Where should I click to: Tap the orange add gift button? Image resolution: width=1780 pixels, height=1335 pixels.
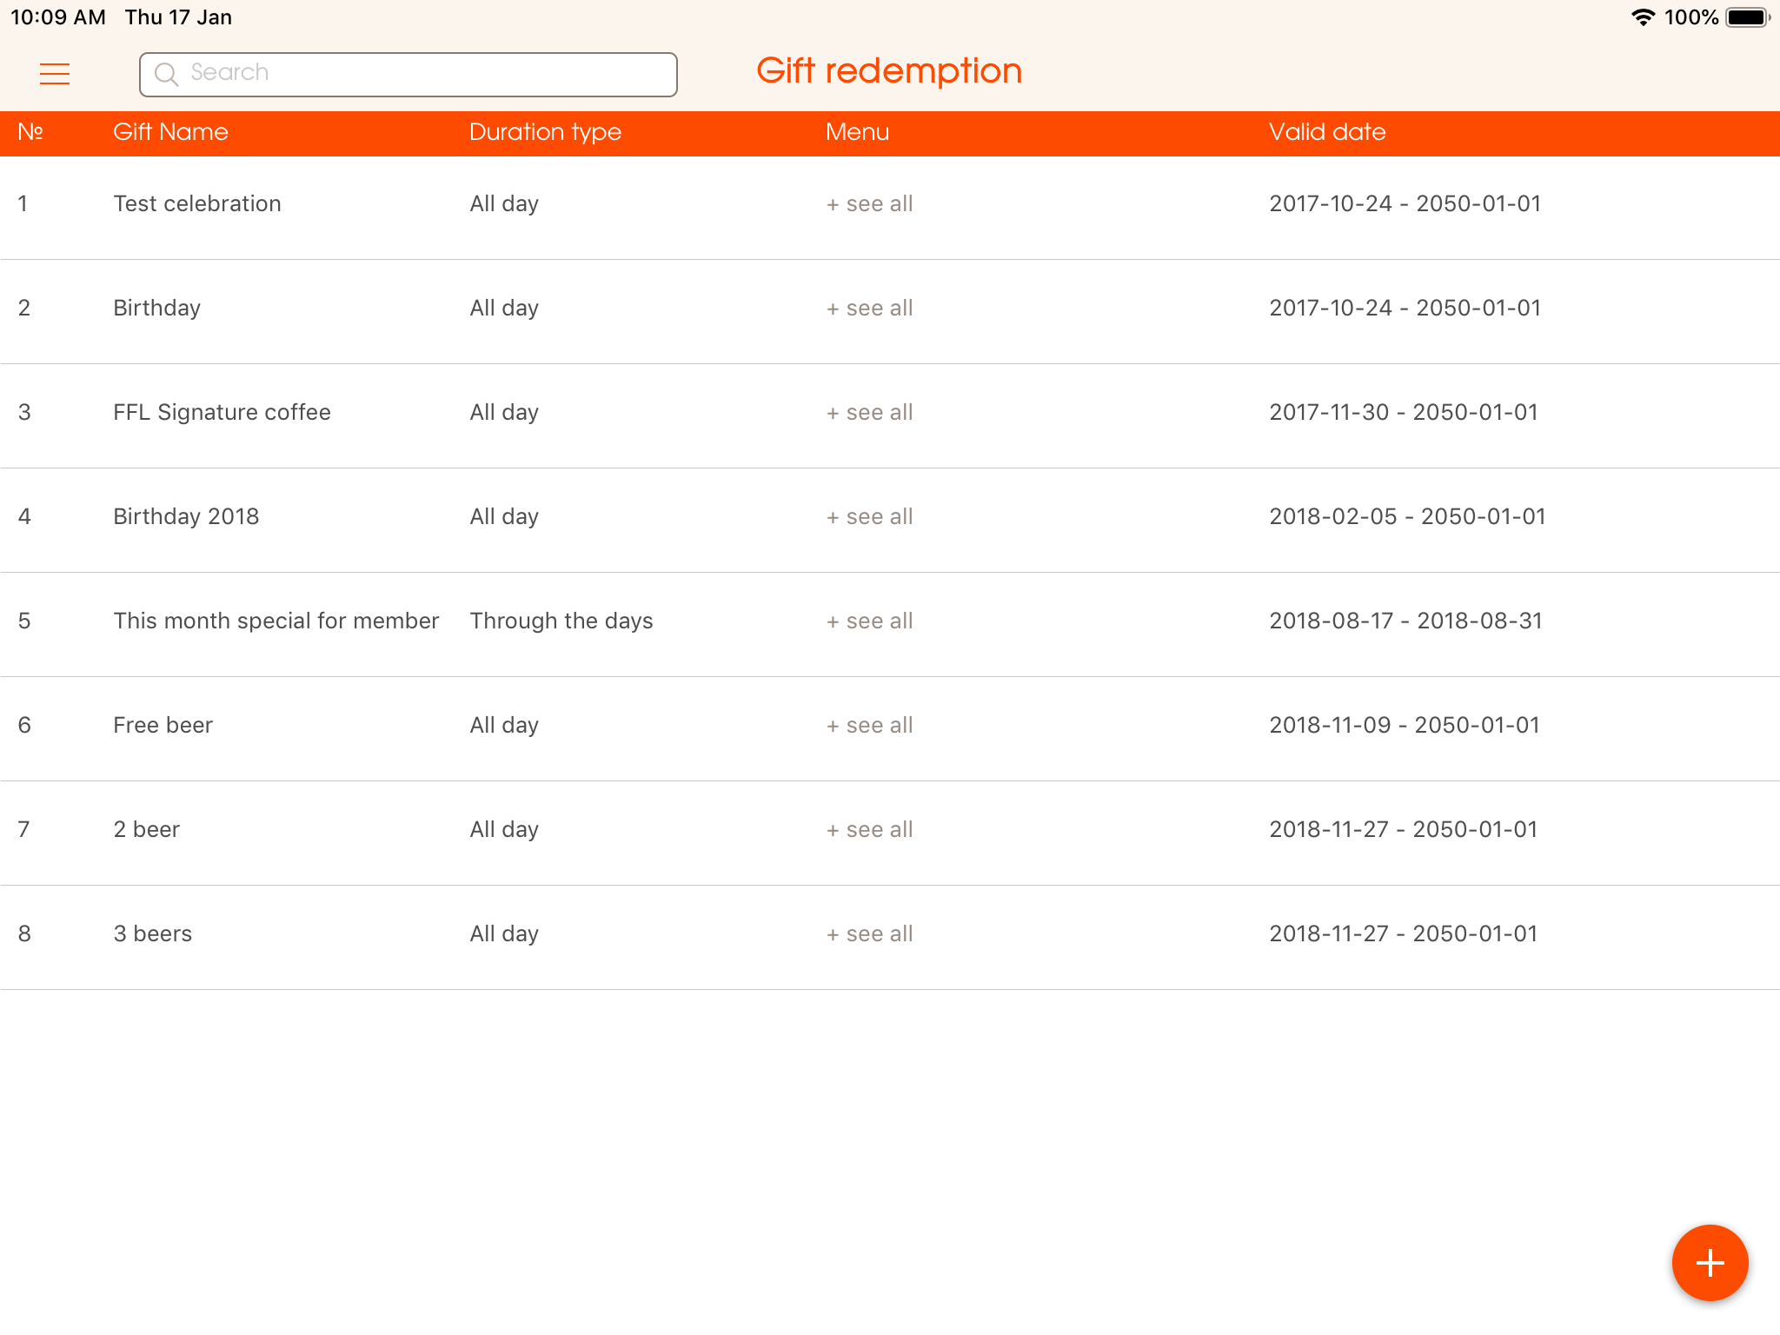[1710, 1263]
